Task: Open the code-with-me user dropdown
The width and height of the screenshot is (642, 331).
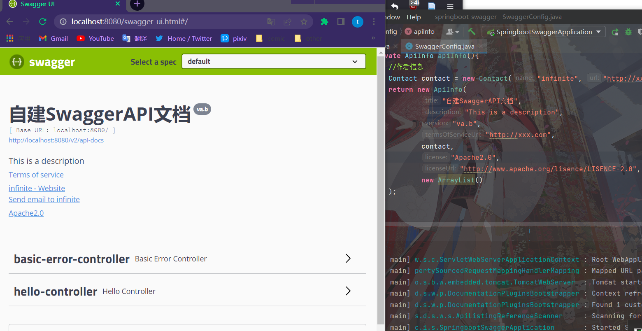Action: point(452,32)
